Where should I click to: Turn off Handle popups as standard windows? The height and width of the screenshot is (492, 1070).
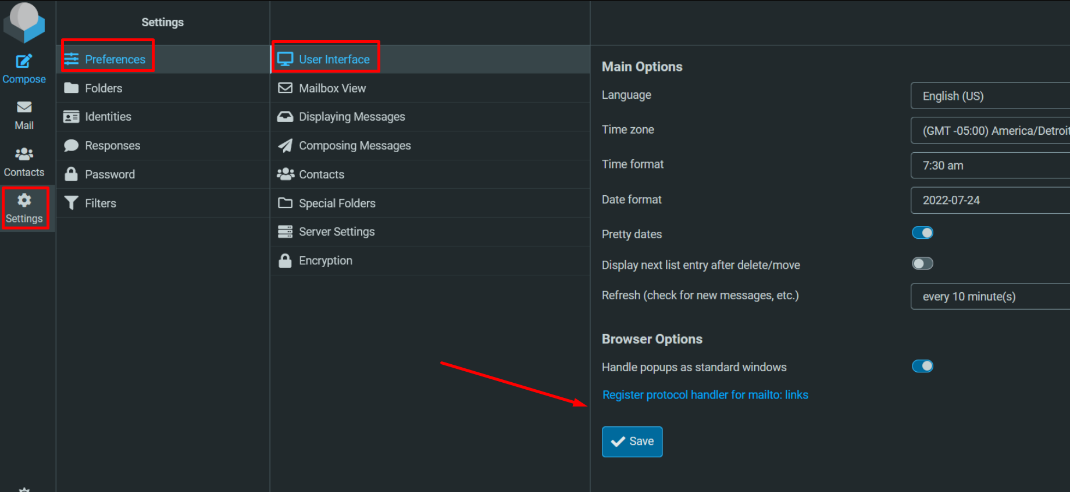coord(922,366)
